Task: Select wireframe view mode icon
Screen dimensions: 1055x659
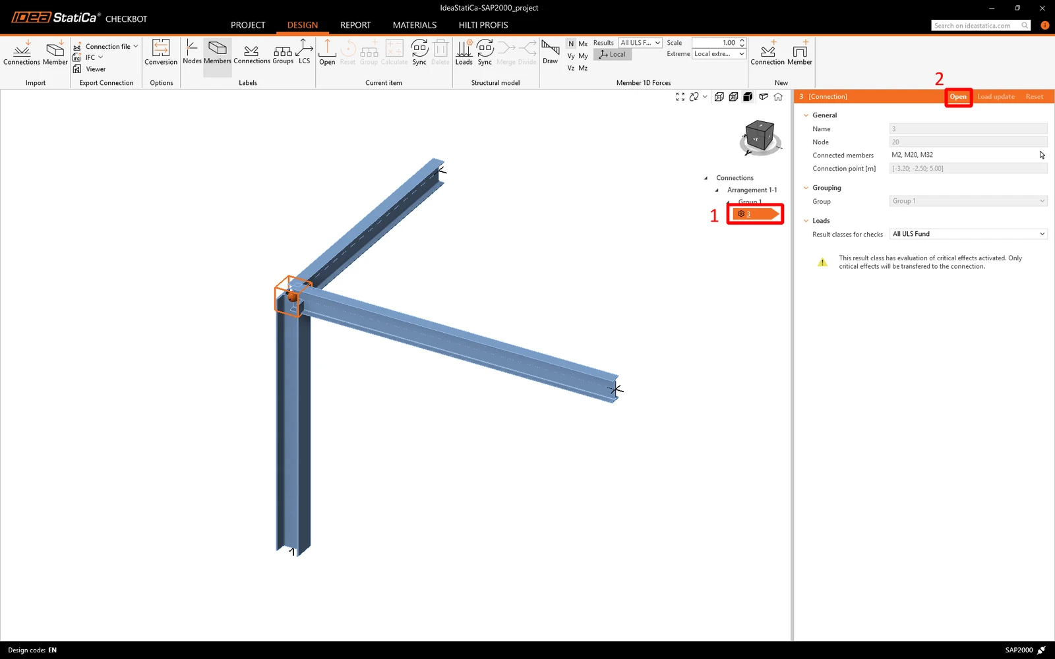Action: click(719, 97)
